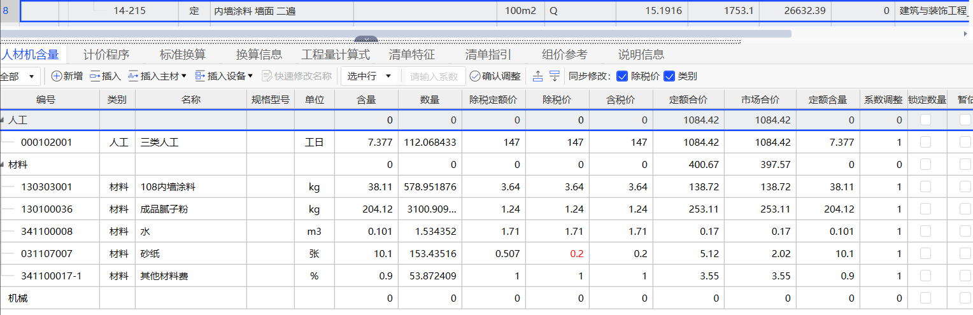This screenshot has height=315, width=973.
Task: Click the 名称 column header
Action: pyautogui.click(x=191, y=100)
